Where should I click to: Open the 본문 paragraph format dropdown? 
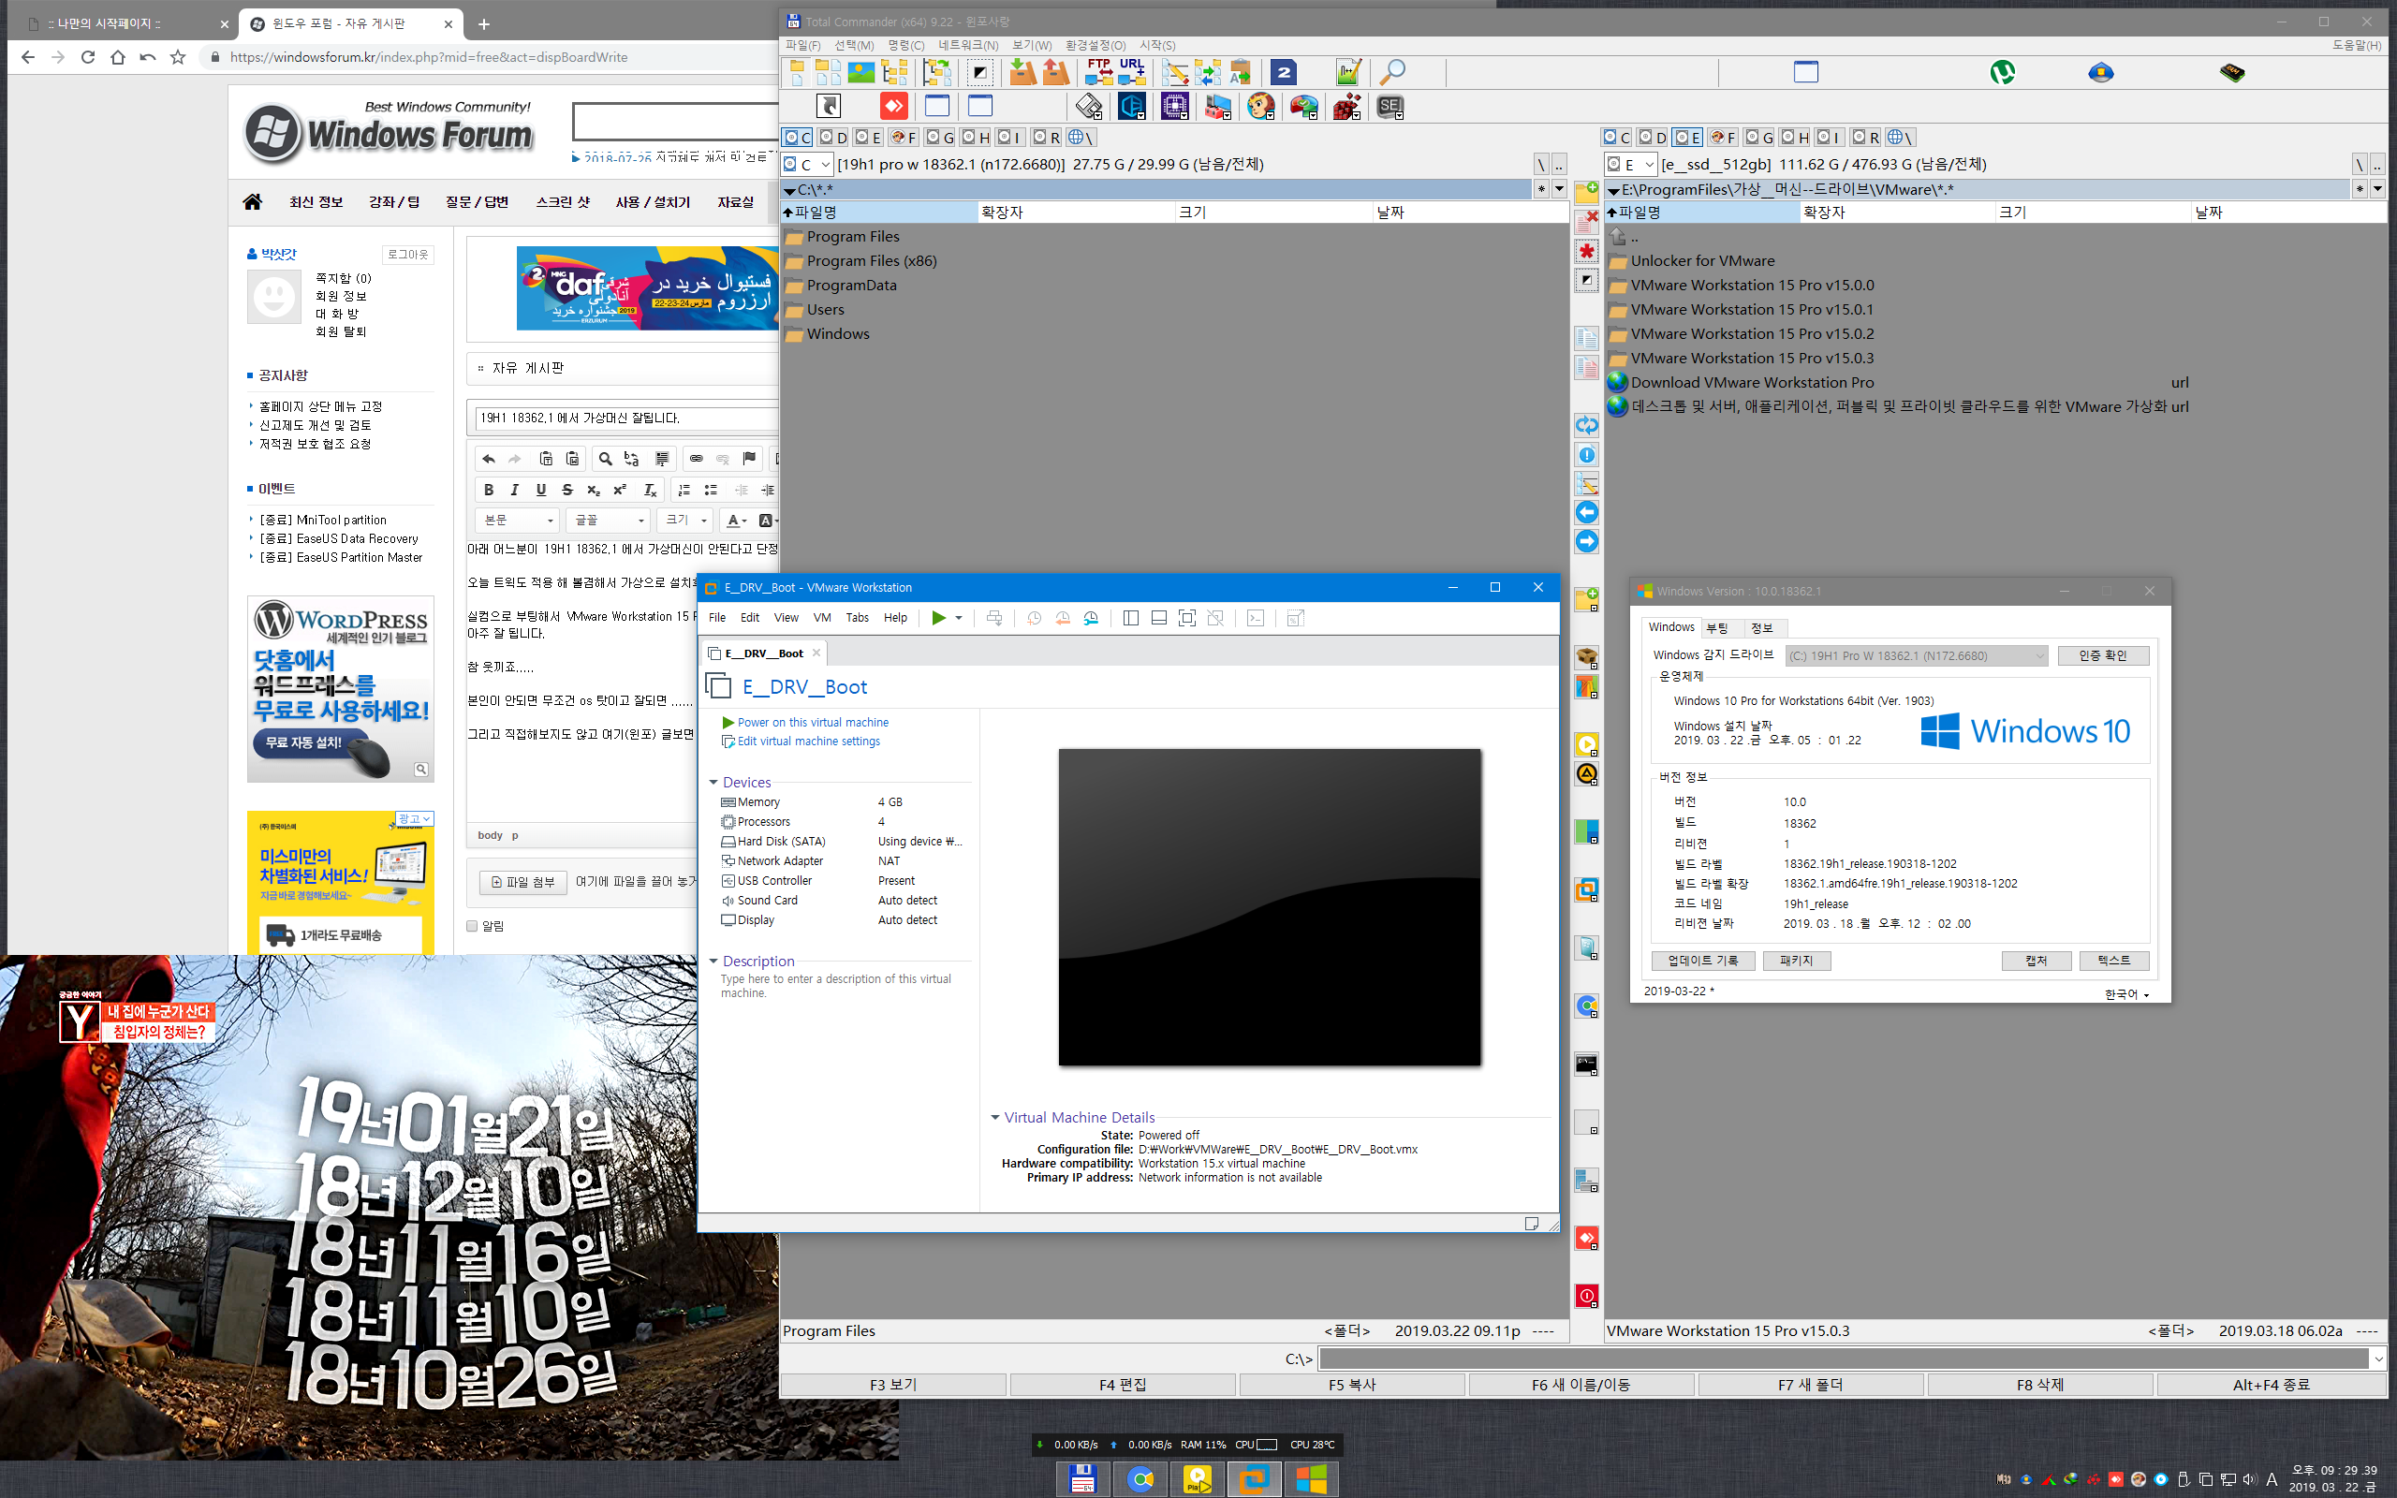pos(518,521)
